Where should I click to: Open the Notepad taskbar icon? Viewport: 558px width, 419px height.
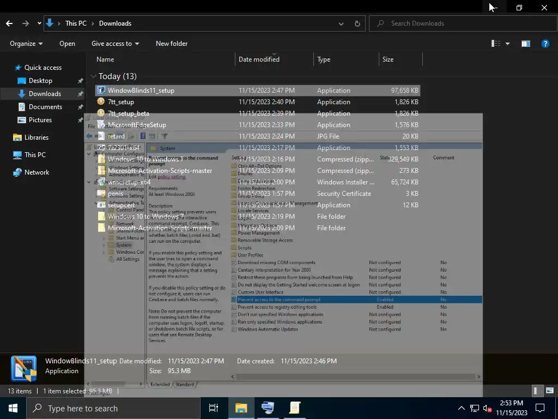click(x=295, y=408)
